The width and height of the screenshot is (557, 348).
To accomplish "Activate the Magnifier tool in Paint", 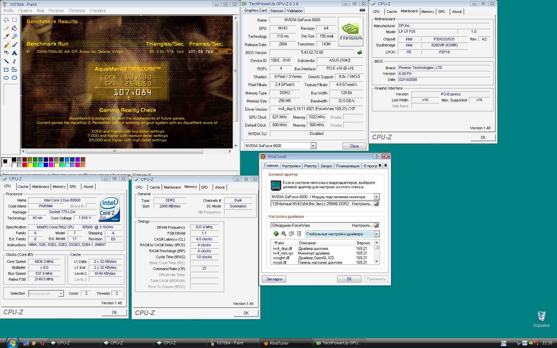I will point(14,36).
